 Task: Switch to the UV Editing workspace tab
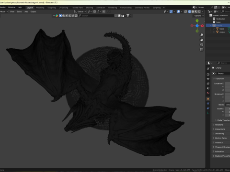pyautogui.click(x=63, y=8)
